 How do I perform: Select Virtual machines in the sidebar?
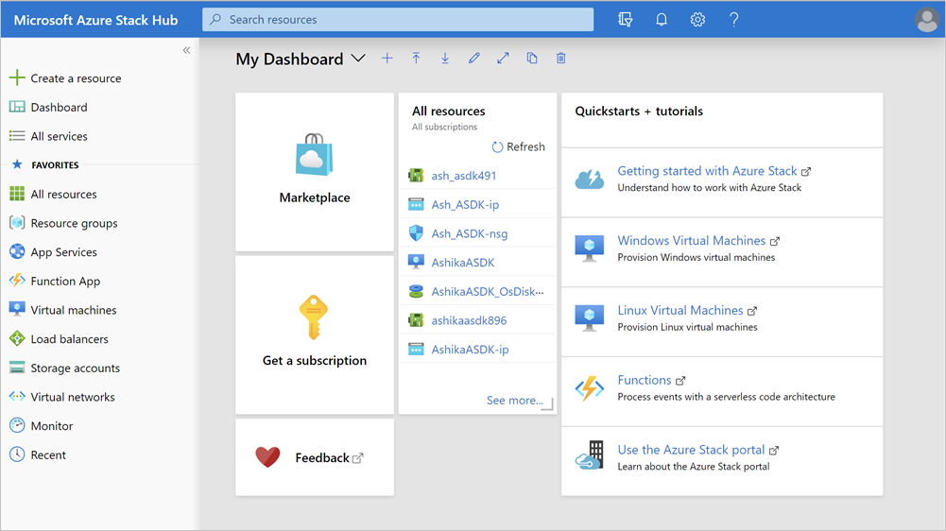click(73, 310)
